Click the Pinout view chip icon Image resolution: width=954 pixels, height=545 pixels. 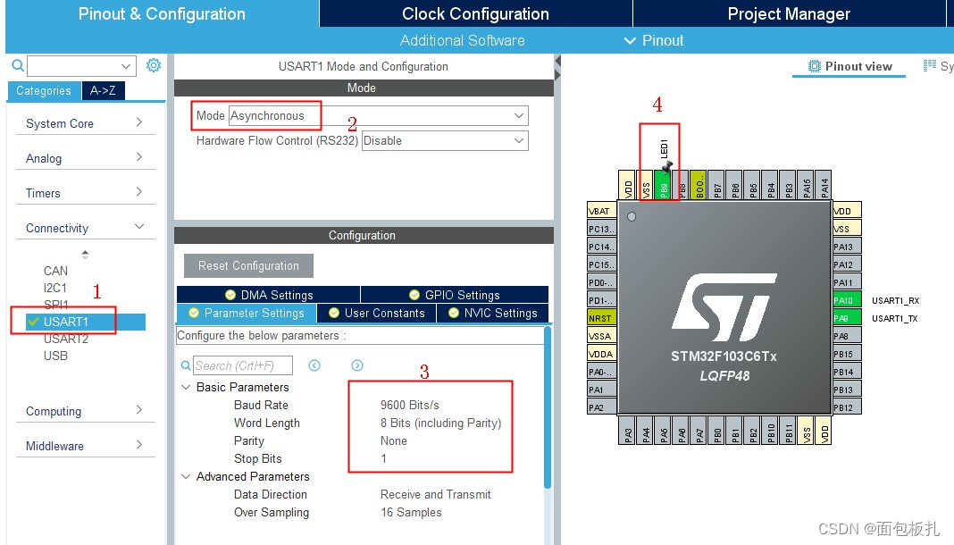(x=814, y=66)
